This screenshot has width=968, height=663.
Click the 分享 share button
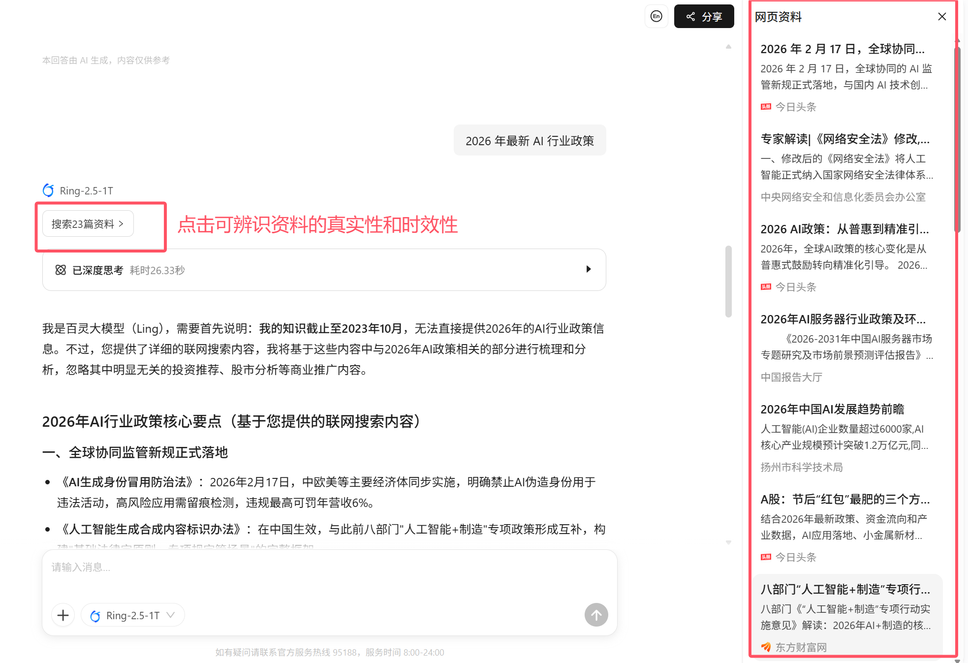(704, 16)
